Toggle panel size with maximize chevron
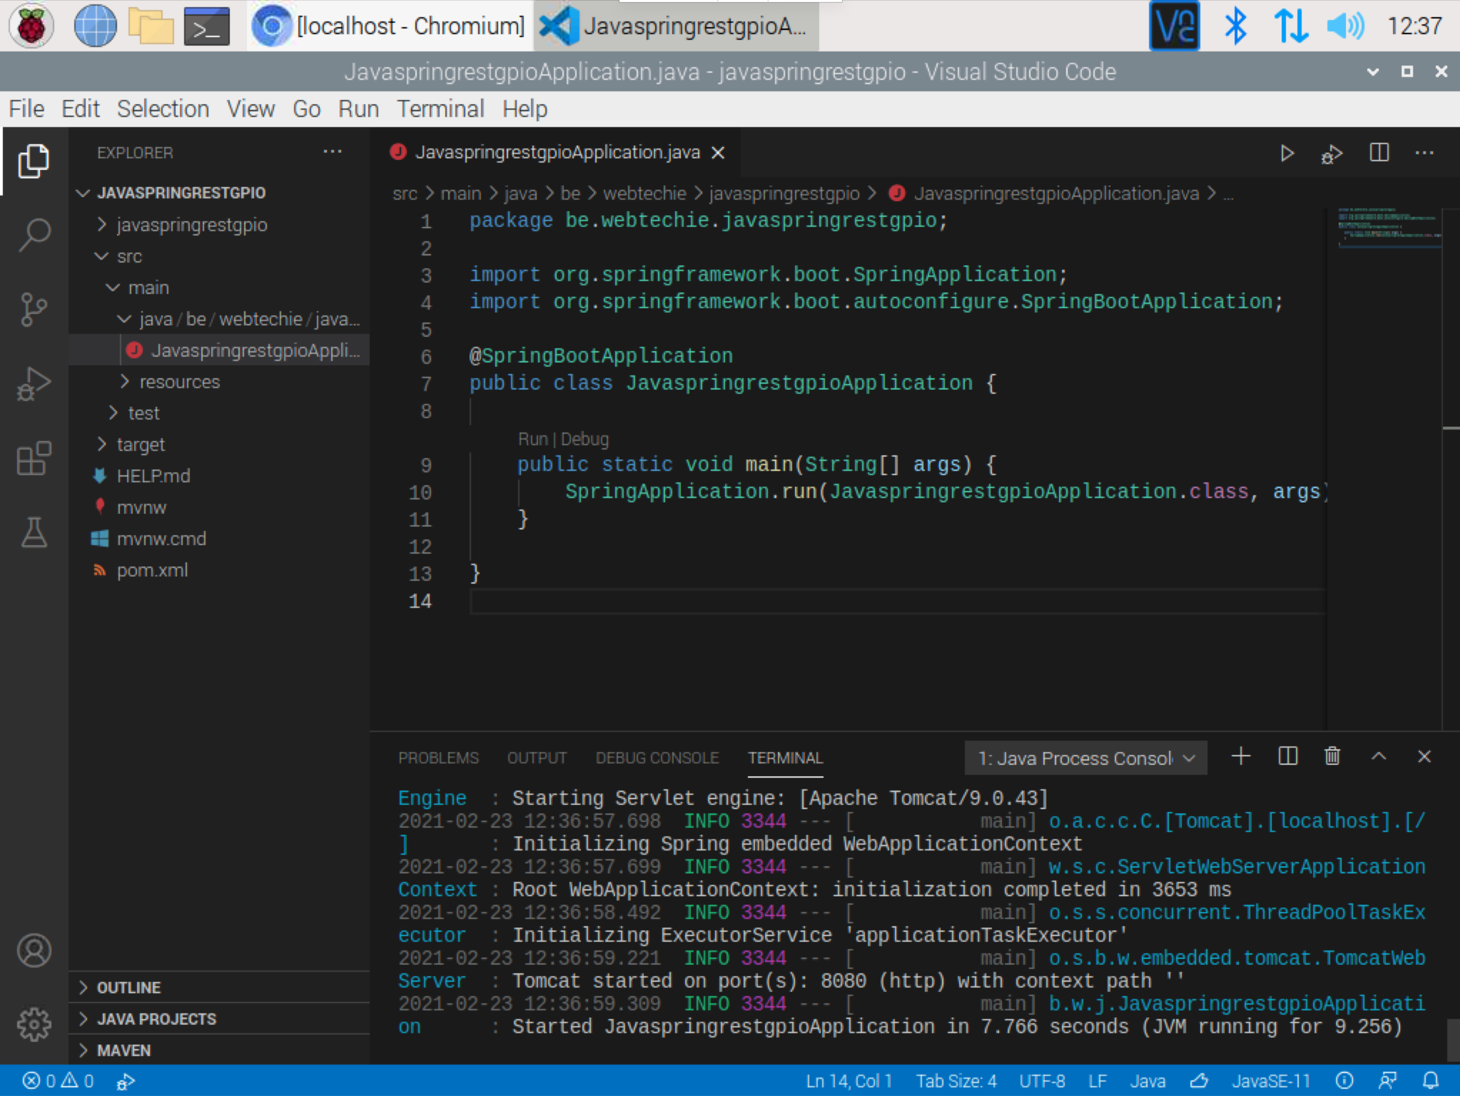 pyautogui.click(x=1378, y=756)
